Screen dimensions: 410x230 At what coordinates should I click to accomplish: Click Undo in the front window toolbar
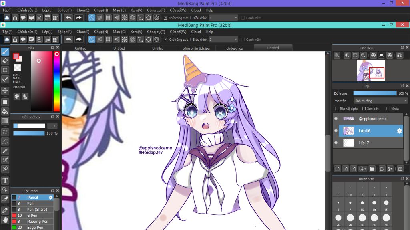(x=68, y=40)
